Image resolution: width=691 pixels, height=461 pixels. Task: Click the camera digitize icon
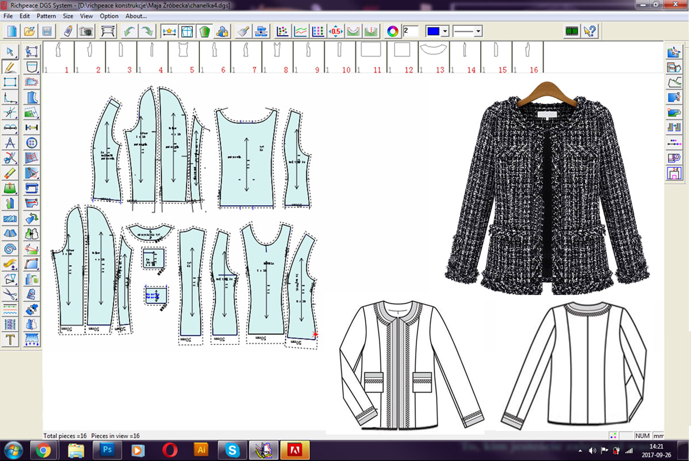click(86, 31)
